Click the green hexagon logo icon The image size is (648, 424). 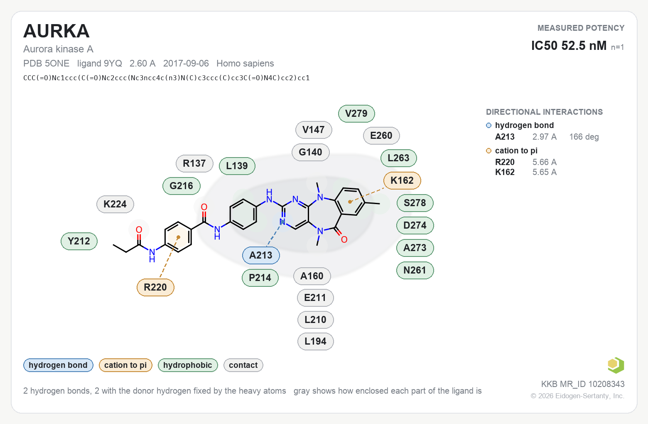(x=616, y=365)
